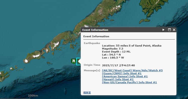This screenshot has height=99, width=188.
Task: Click the Event Depth 12 Mi. text
Action: click(x=116, y=52)
